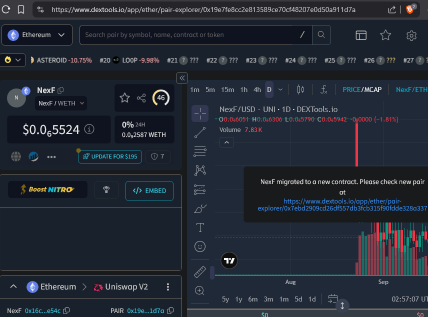Open the DEXTscore 46 gauge
The height and width of the screenshot is (317, 428).
[x=161, y=97]
